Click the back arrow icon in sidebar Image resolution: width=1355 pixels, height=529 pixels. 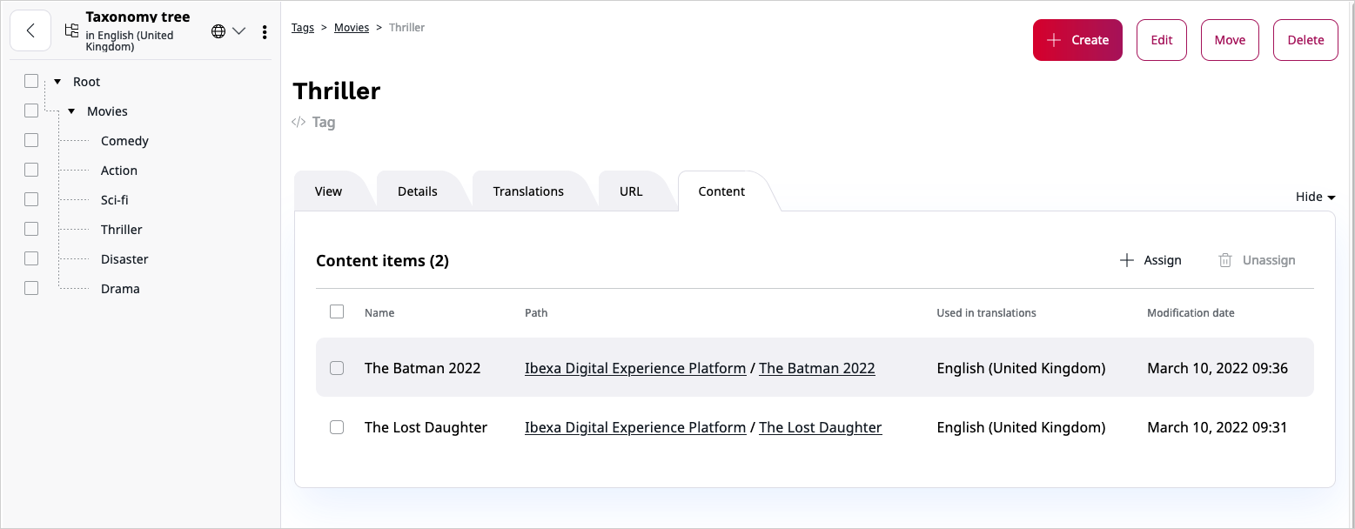click(30, 30)
